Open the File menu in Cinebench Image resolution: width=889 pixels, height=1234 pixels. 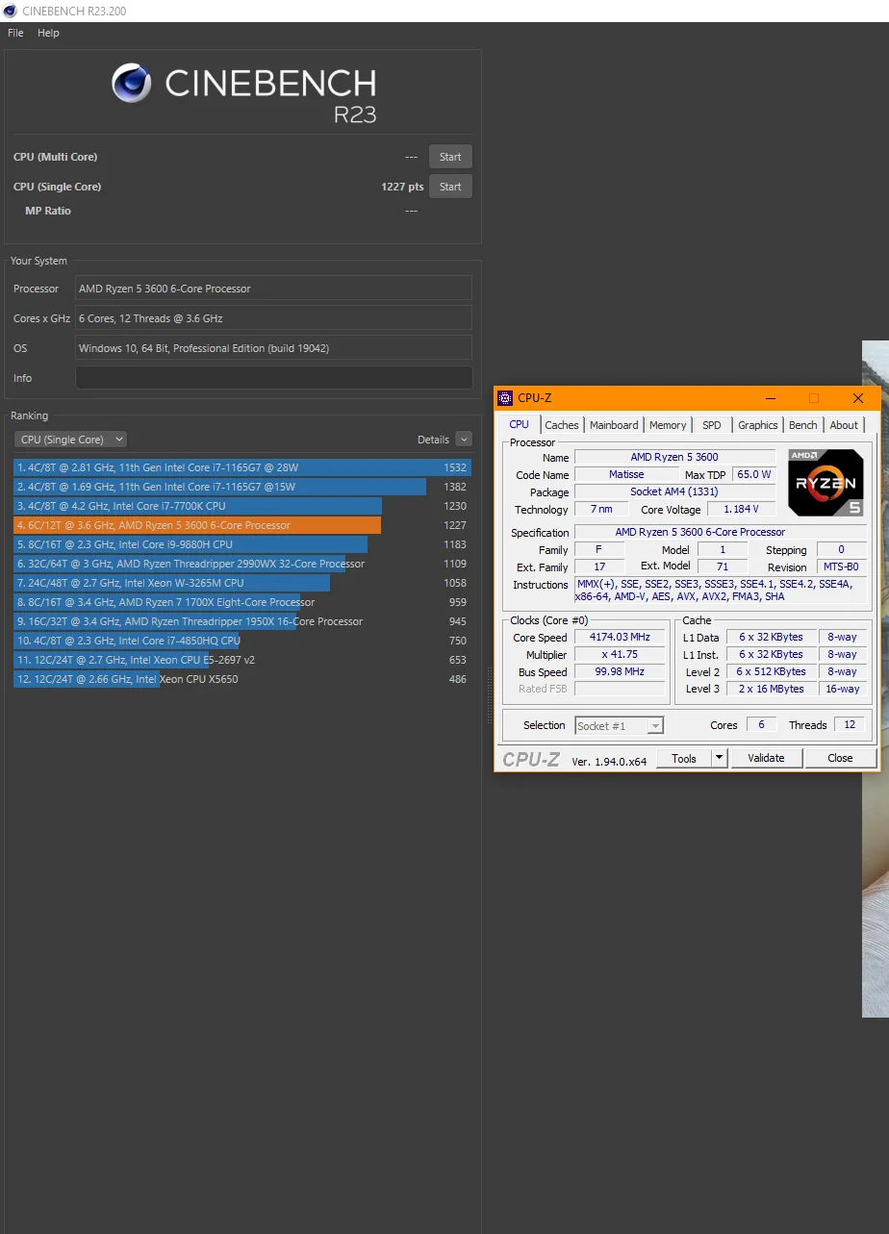15,33
